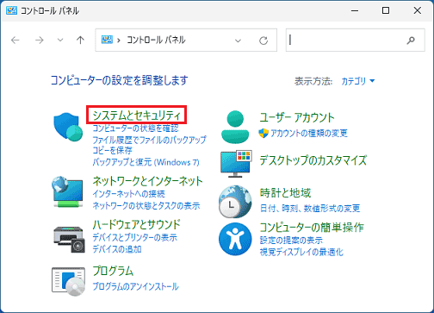Click インターネットへの接続 link
This screenshot has width=434, height=313.
click(128, 194)
